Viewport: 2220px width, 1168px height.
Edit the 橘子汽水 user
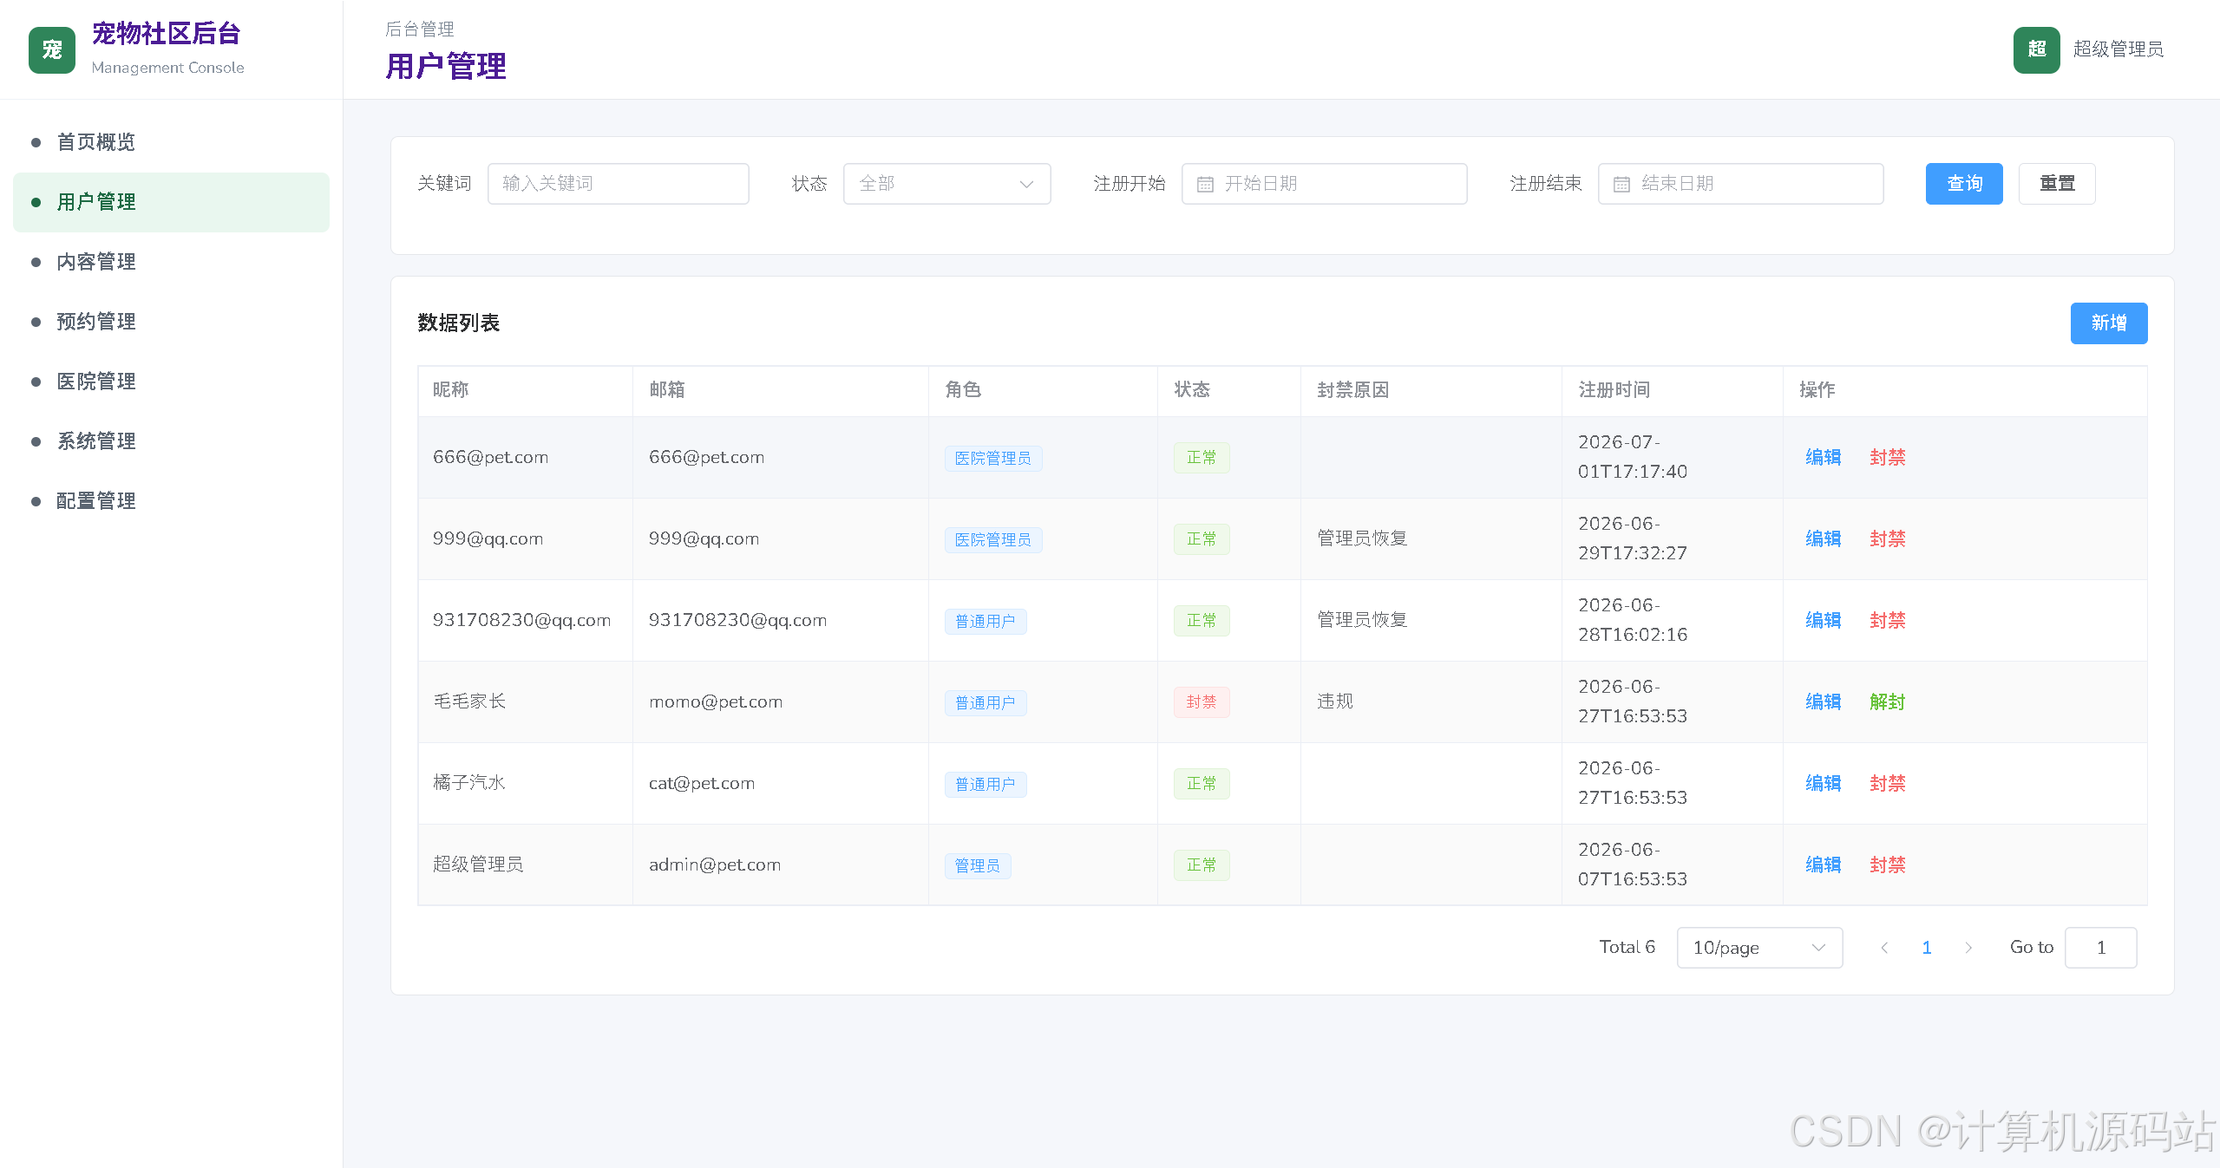(1823, 784)
